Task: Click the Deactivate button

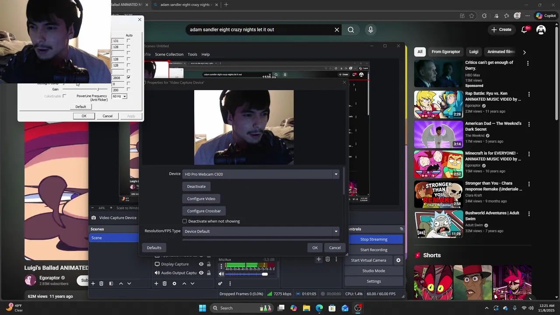Action: [196, 186]
